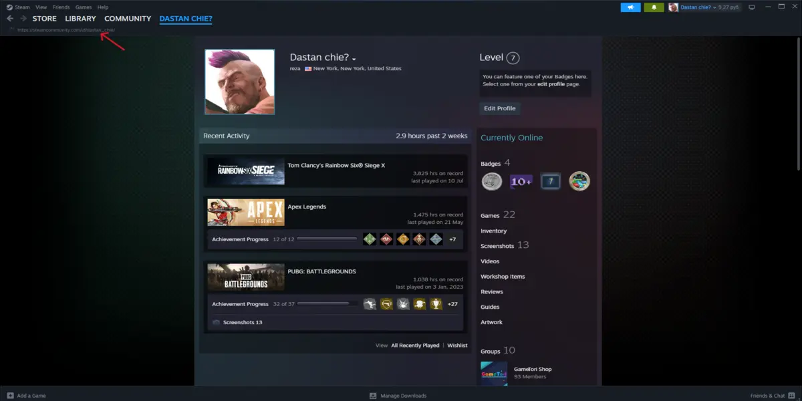
Task: Click the camera icon beside Screenshots 13
Action: coord(216,322)
